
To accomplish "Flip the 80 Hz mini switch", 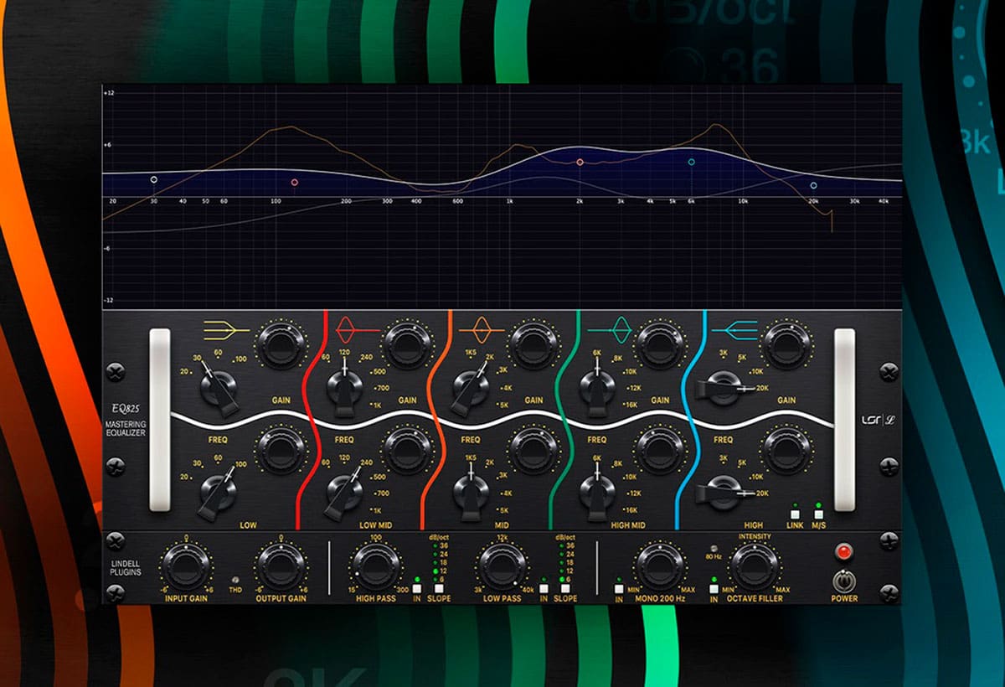I will [713, 548].
